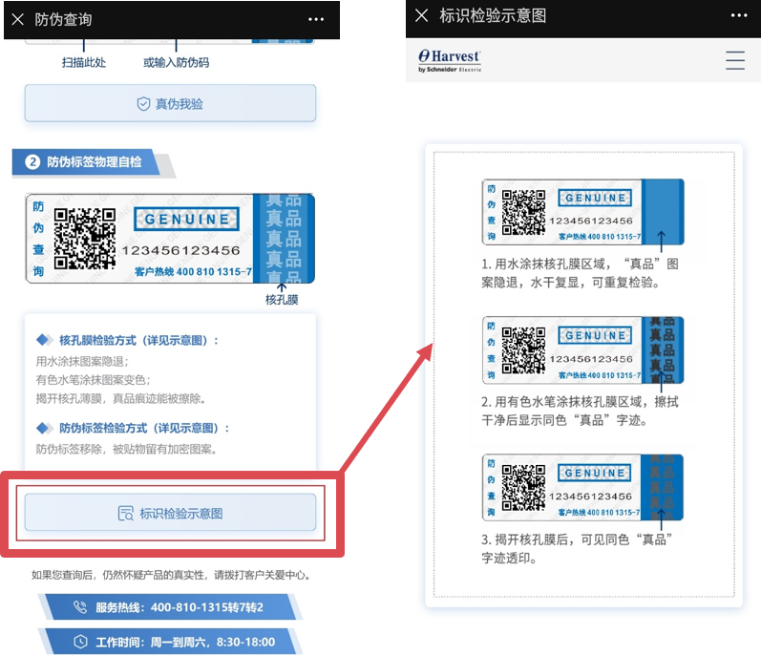This screenshot has width=761, height=656.
Task: Click the first diagram label with plain blue strip
Action: [x=582, y=212]
